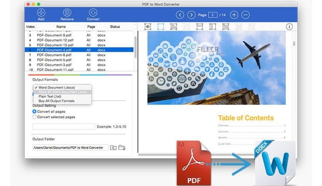Select PDF-Document-9.pdf in the file list
This screenshot has height=186, width=322.
54,35
